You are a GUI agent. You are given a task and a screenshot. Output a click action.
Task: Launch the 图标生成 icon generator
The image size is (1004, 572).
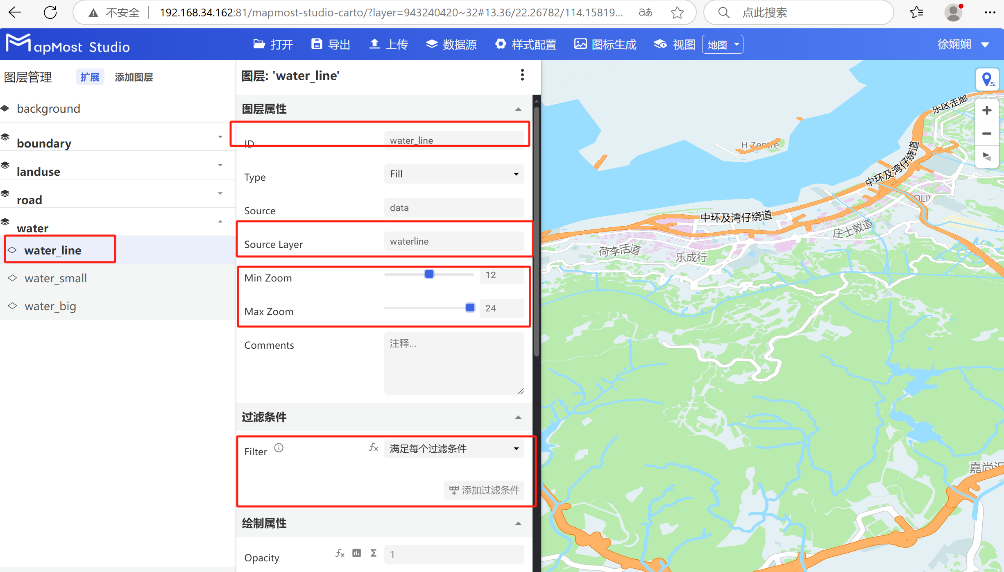point(605,44)
